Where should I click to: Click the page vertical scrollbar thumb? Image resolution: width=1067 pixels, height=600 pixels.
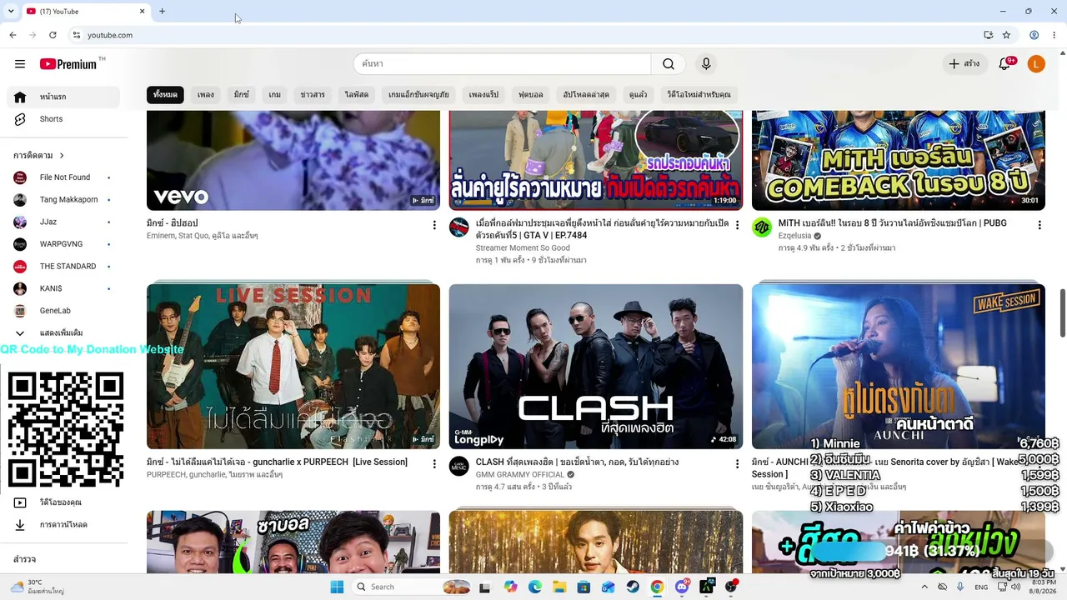tap(1063, 312)
